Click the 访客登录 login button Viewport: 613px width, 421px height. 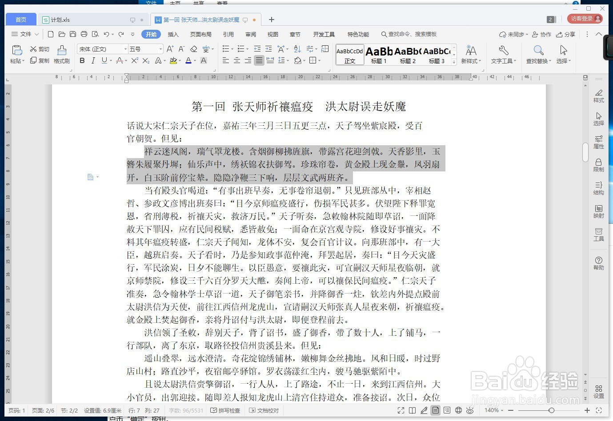pos(585,19)
